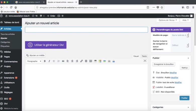Open Étiquettes submenu under Articles
Screen dimensions: 196x111
tap(5, 46)
